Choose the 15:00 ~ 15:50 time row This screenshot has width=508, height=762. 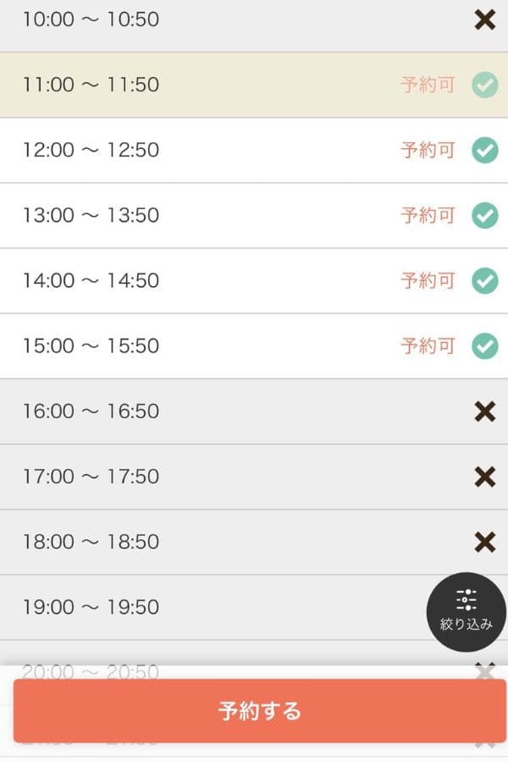click(254, 346)
